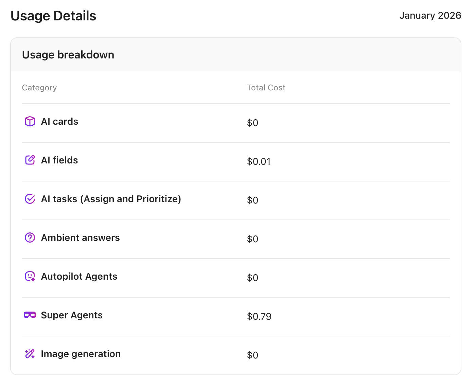This screenshot has height=386, width=475.
Task: Click the Usage breakdown header
Action: point(68,54)
